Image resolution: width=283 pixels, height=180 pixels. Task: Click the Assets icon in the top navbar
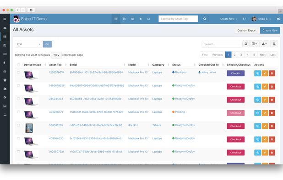pos(116,19)
